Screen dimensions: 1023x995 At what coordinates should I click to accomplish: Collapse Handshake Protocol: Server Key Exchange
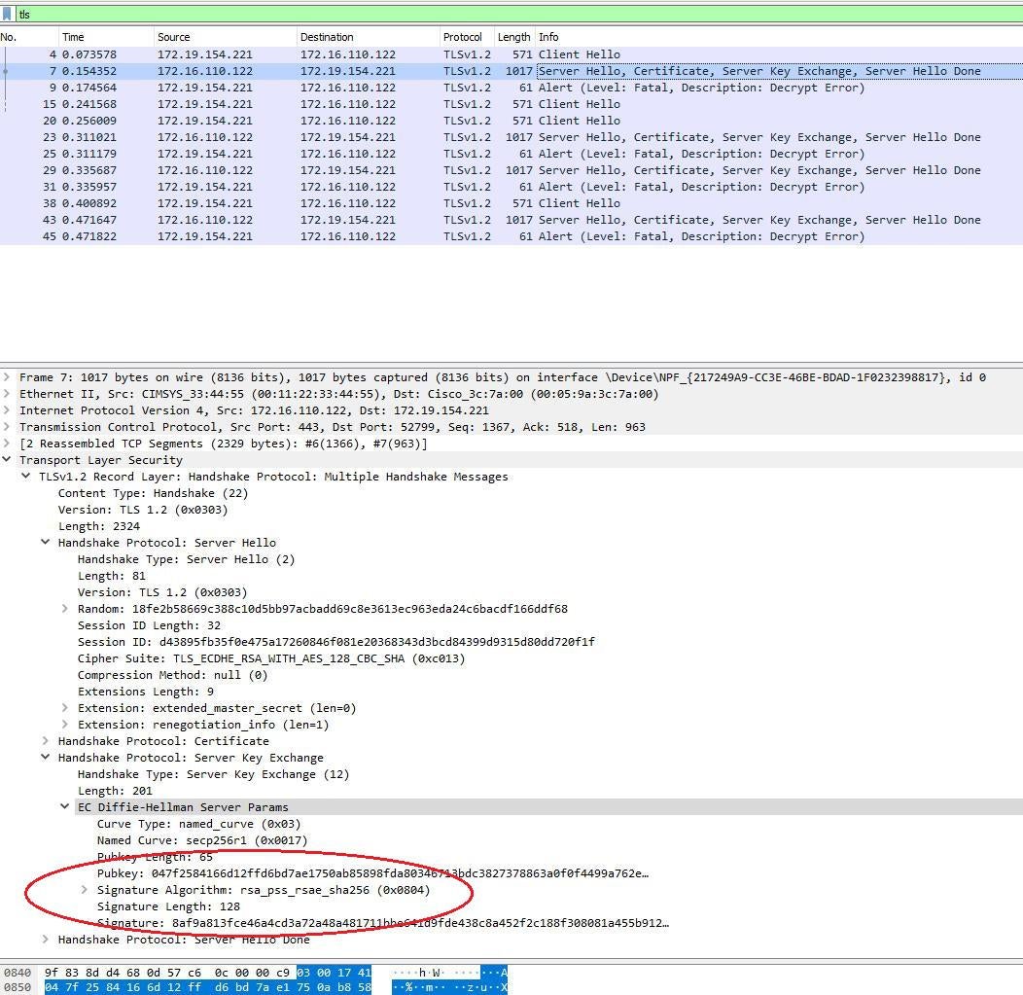[x=45, y=758]
